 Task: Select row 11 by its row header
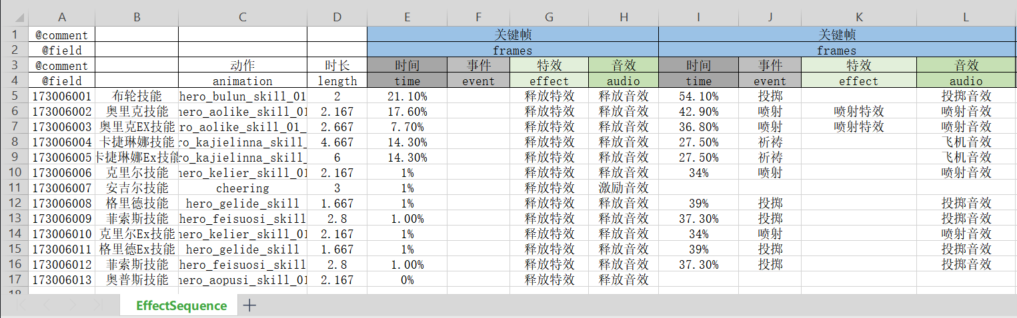(14, 188)
